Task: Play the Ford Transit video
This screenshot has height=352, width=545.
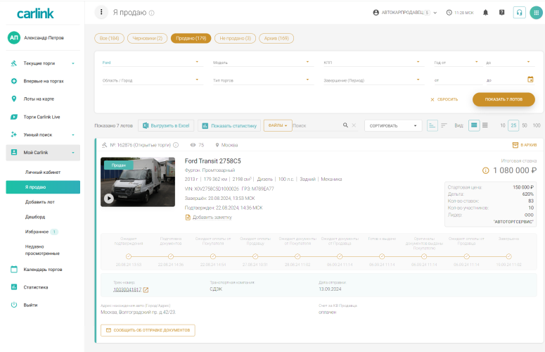Action: coord(109,198)
